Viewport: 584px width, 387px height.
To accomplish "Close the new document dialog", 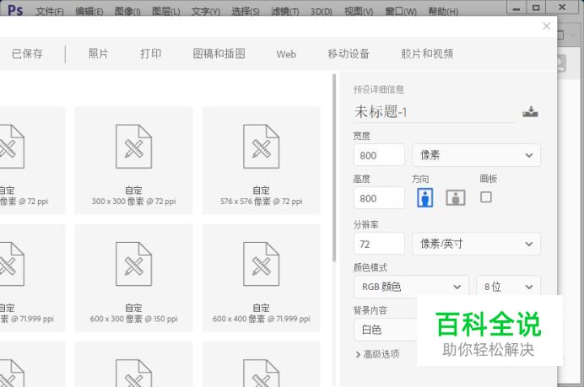I will (x=546, y=26).
